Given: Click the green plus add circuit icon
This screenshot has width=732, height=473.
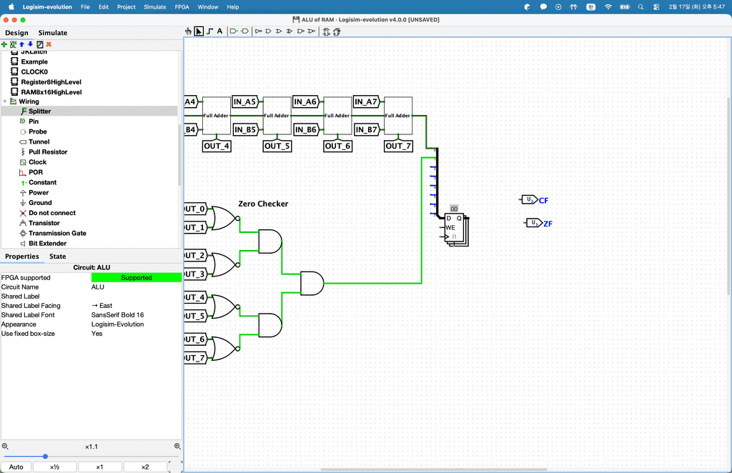Looking at the screenshot, I should (4, 44).
